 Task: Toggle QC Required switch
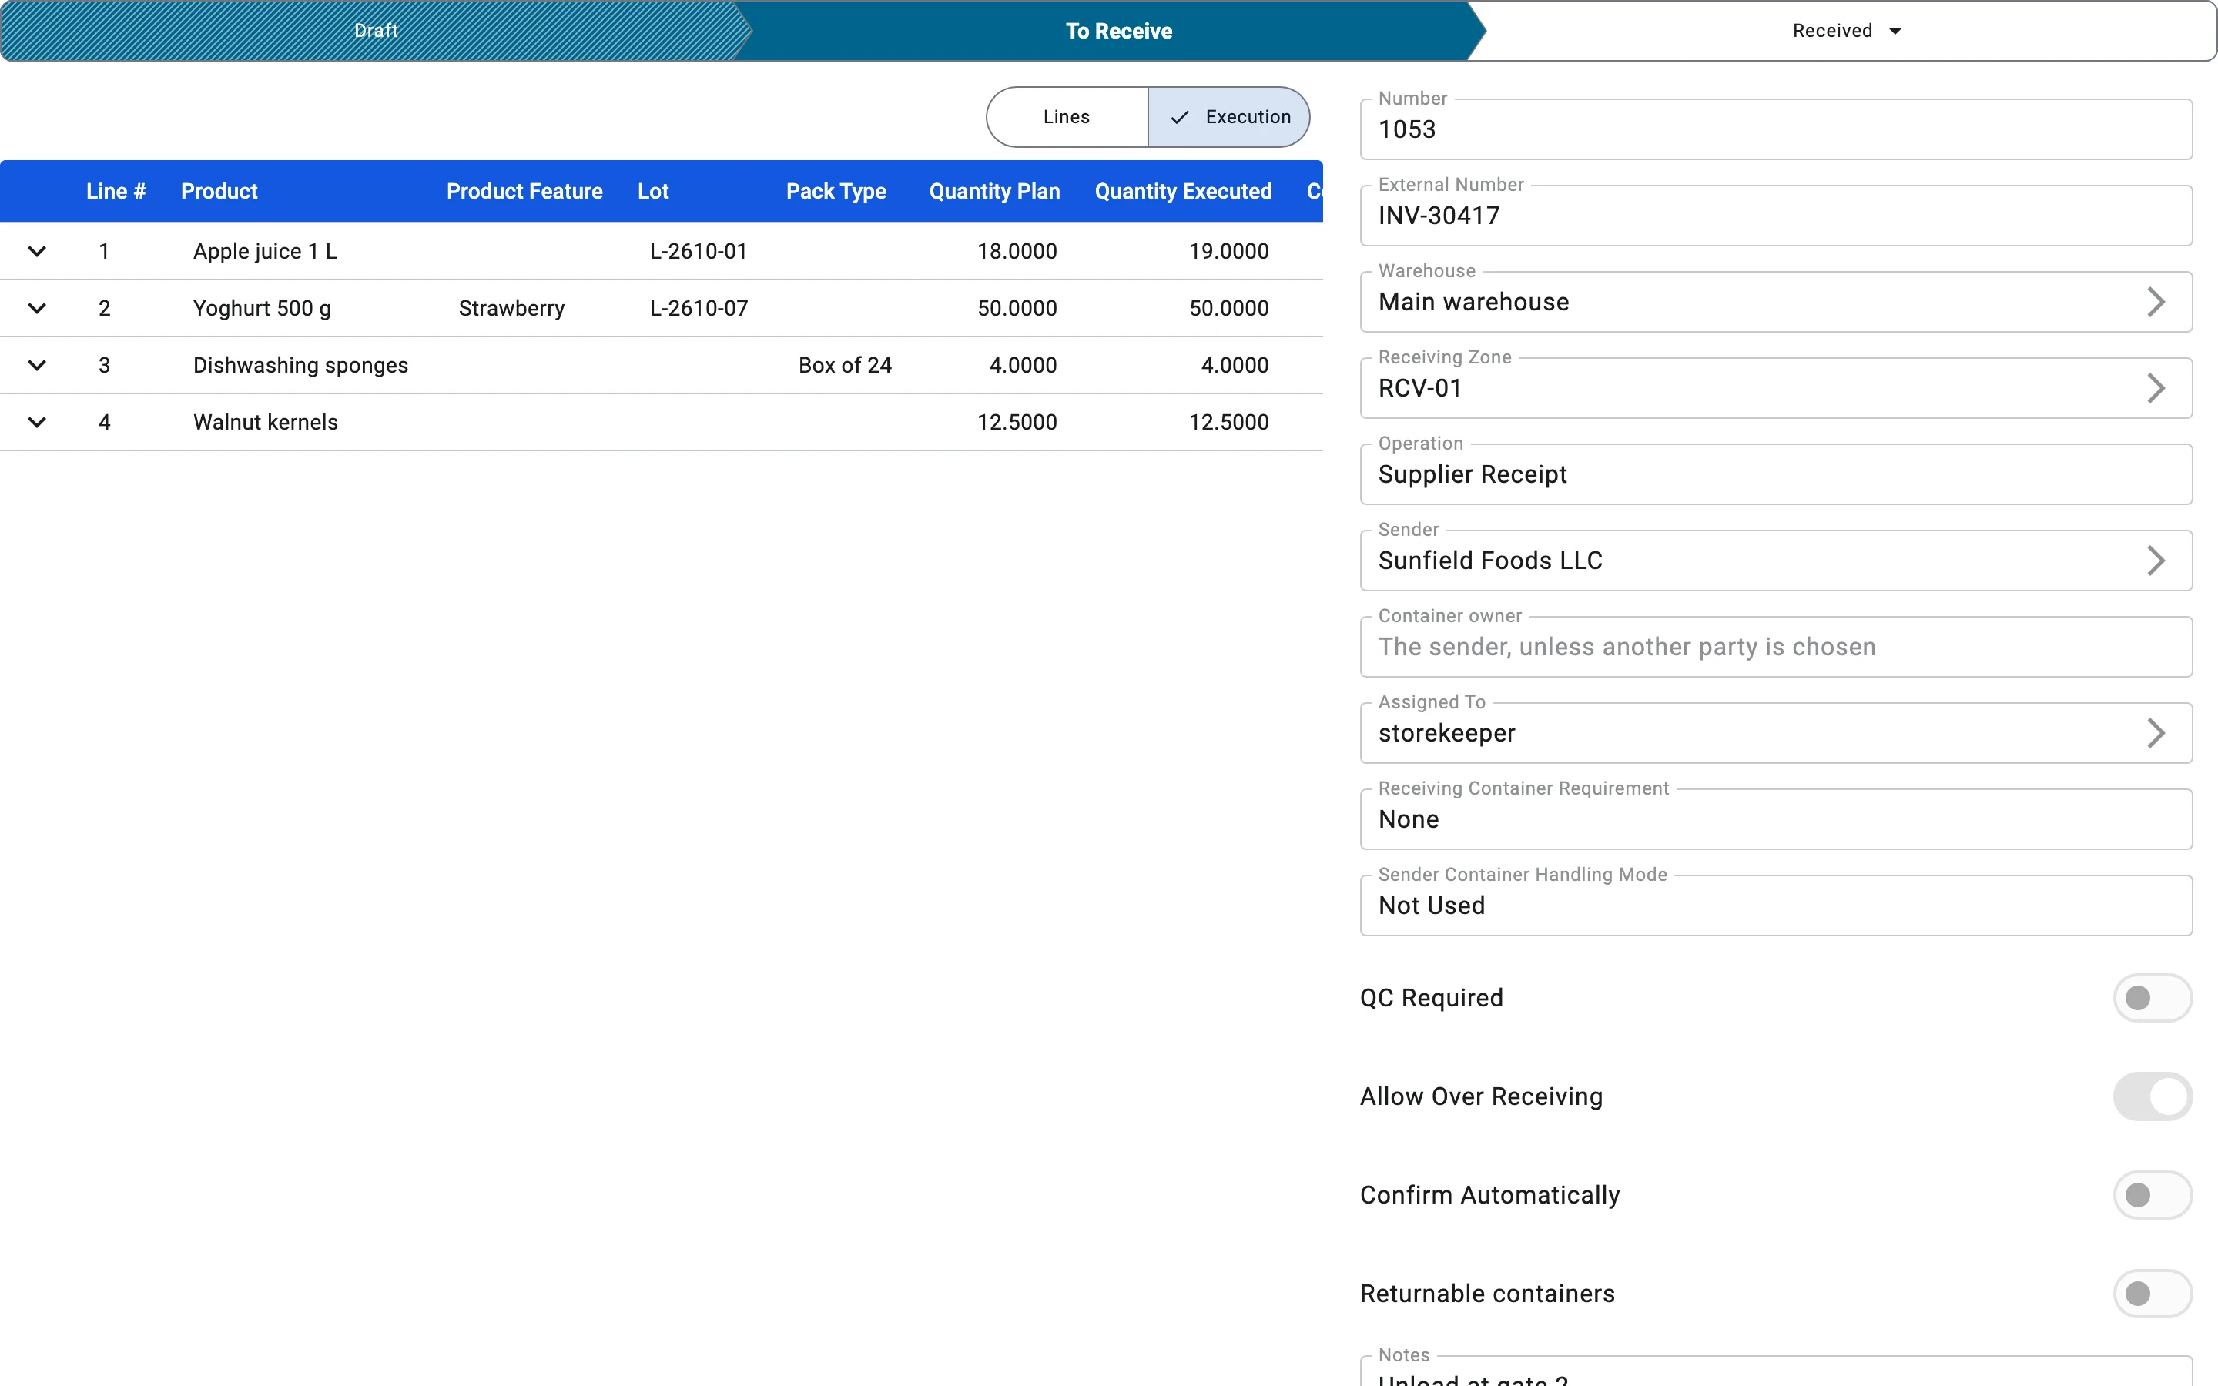(2152, 997)
